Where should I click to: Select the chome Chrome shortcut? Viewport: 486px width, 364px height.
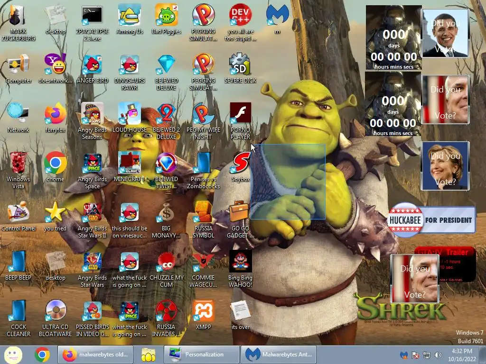click(x=55, y=167)
